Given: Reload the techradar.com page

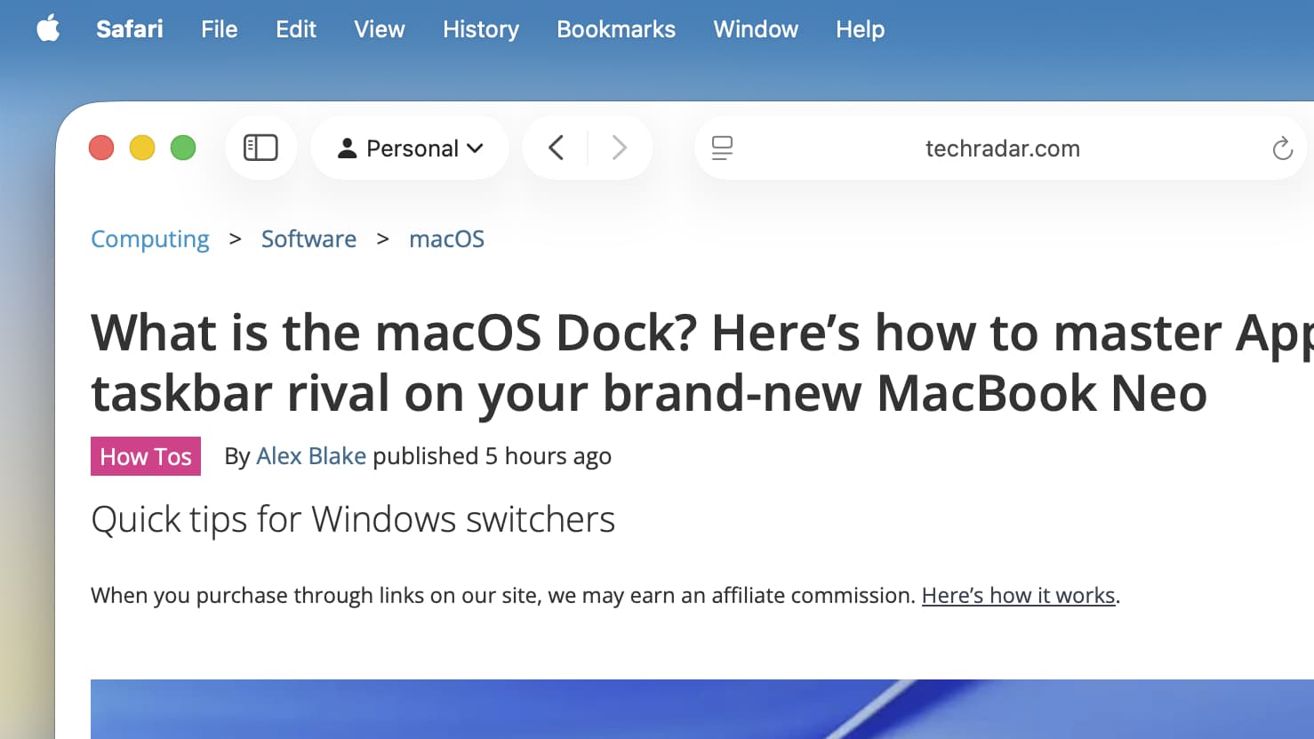Looking at the screenshot, I should 1283,149.
